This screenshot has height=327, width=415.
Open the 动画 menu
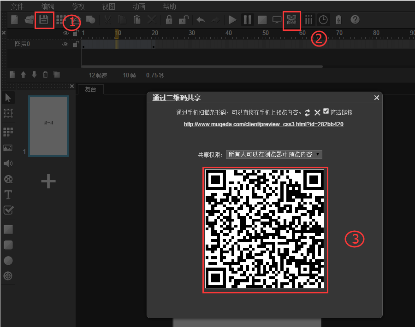tap(138, 6)
